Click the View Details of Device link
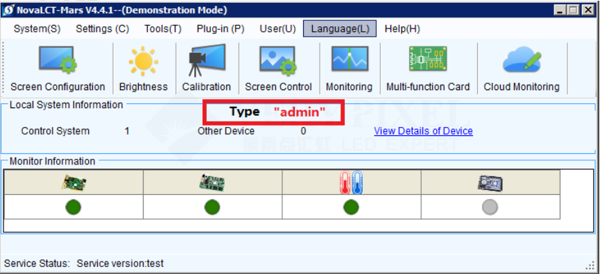The width and height of the screenshot is (600, 274). click(x=423, y=131)
